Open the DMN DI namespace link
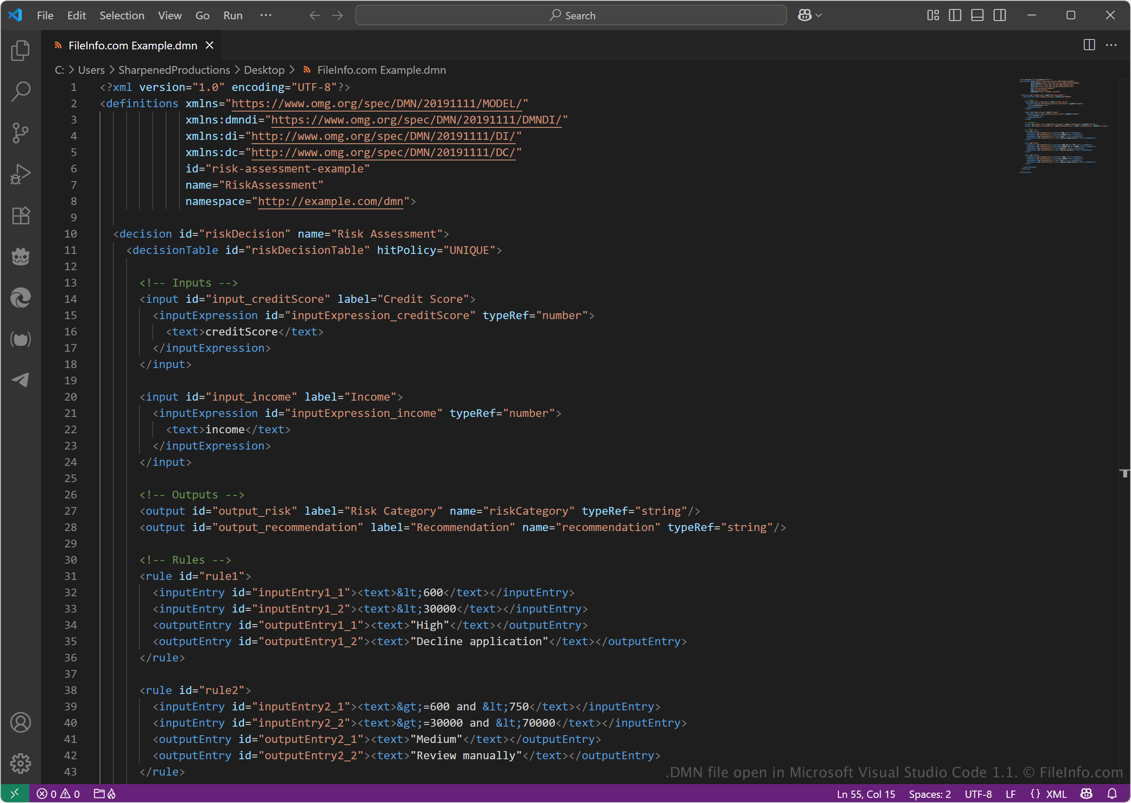Viewport: 1131px width, 803px height. [x=383, y=136]
